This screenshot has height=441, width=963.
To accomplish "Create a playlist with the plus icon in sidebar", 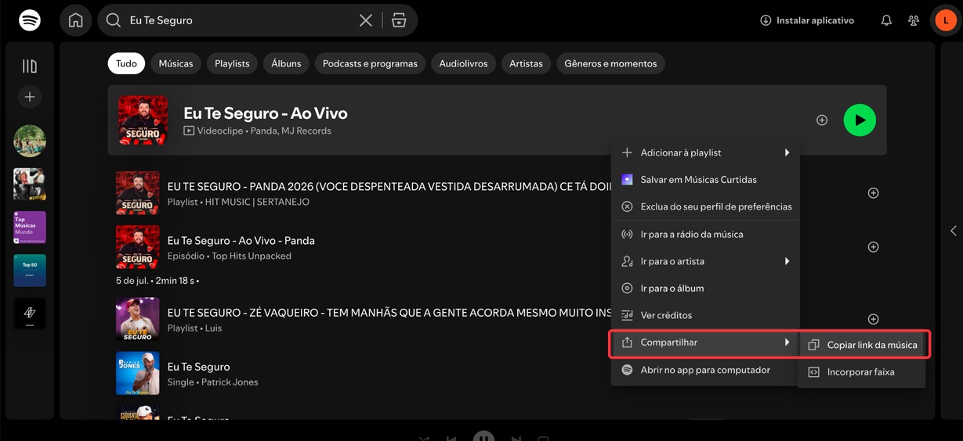I will point(30,97).
